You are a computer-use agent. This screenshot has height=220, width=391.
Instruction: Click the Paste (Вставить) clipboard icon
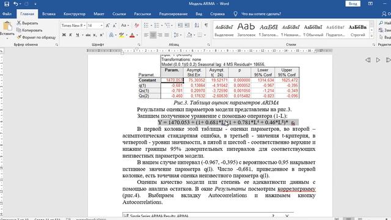7,26
